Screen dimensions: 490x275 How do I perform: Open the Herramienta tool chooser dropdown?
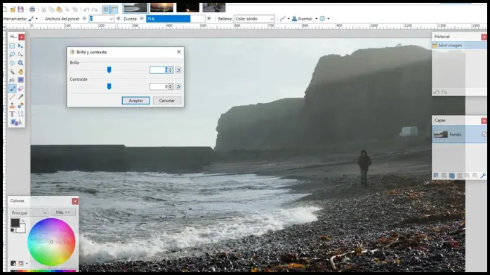(33, 19)
